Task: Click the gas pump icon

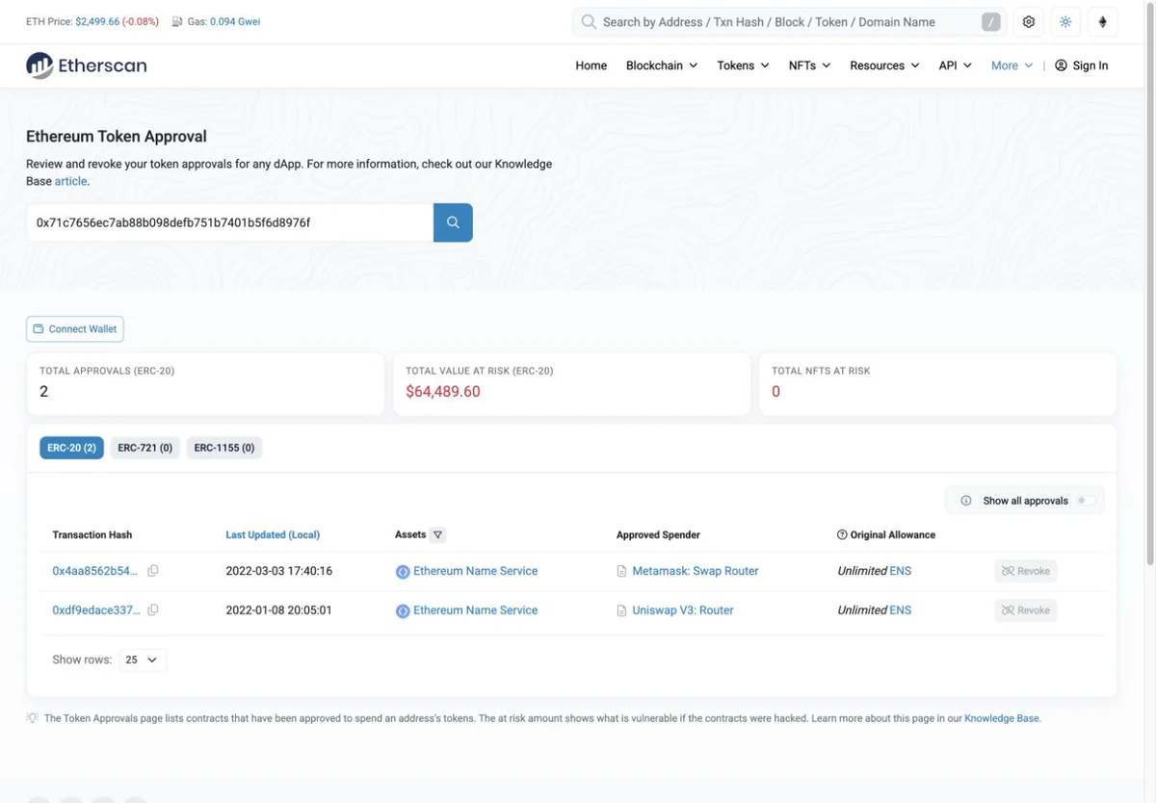Action: coord(177,22)
